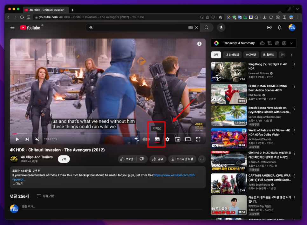Toggle the autoplay switch

coord(146,139)
